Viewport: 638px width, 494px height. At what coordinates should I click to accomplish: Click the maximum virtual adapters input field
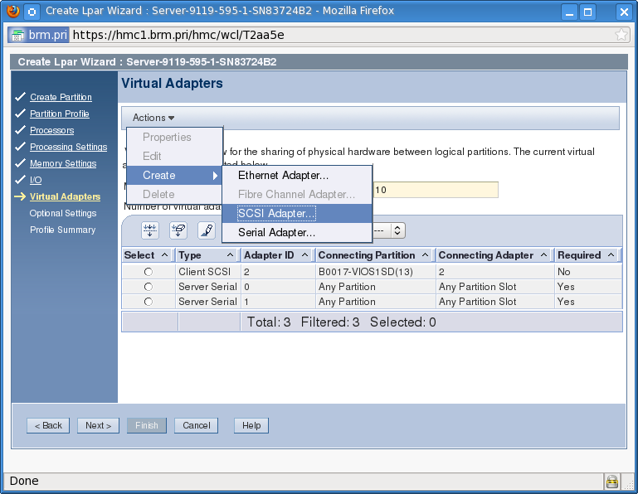pos(435,191)
